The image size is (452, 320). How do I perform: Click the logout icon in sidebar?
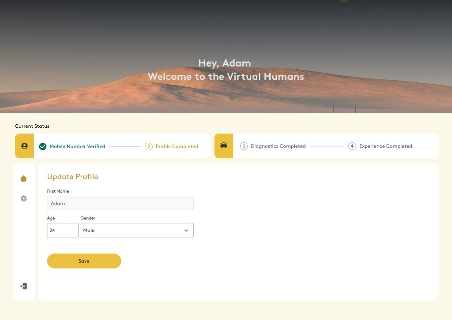[x=24, y=286]
